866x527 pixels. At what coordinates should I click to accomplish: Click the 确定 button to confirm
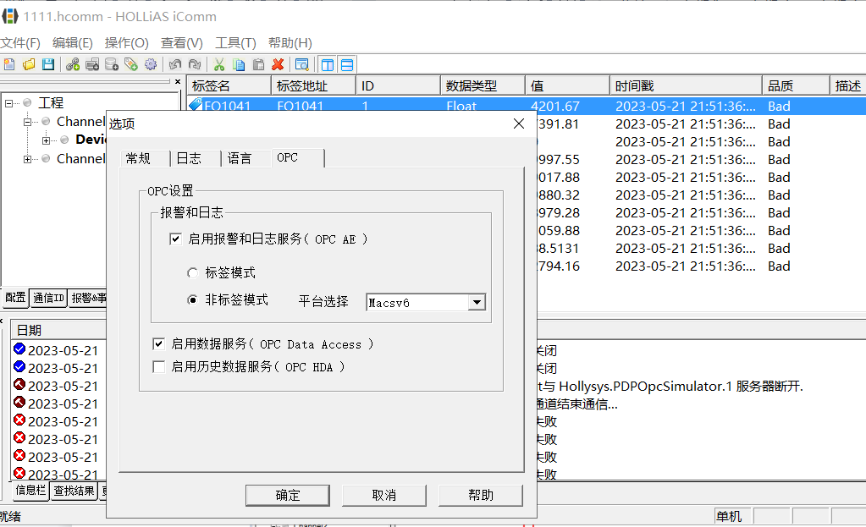pos(287,496)
